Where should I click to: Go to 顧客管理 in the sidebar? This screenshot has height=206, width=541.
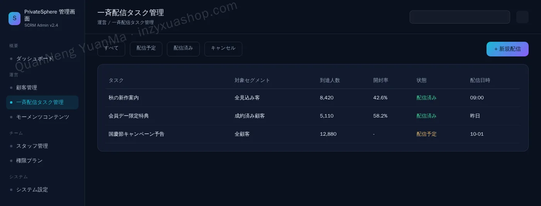point(42,88)
